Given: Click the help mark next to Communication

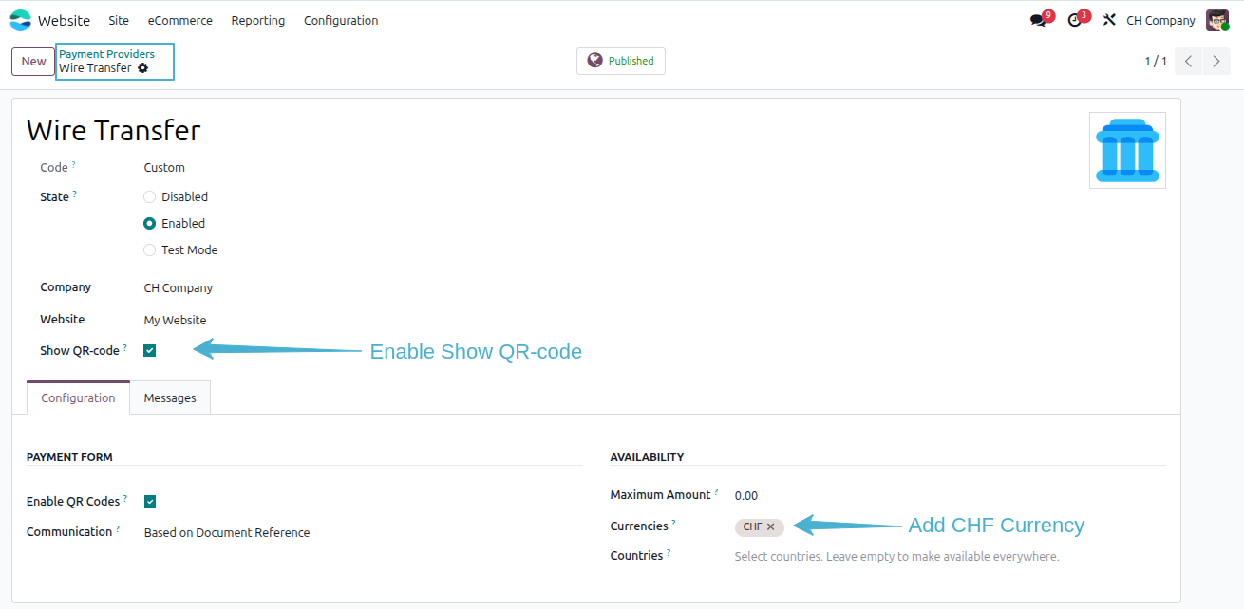Looking at the screenshot, I should (118, 528).
